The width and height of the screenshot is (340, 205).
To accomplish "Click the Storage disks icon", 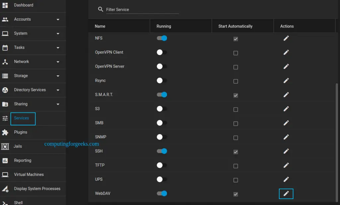I will coord(5,76).
